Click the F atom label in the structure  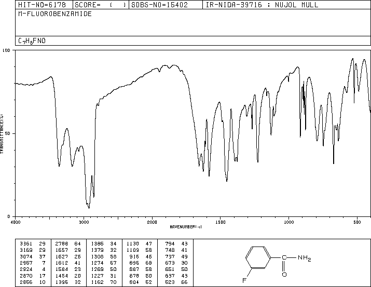pyautogui.click(x=244, y=281)
